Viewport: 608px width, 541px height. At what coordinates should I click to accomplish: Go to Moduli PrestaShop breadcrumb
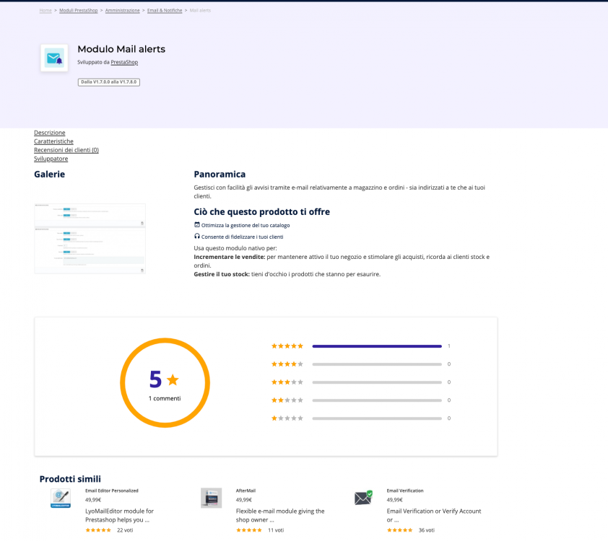(78, 10)
